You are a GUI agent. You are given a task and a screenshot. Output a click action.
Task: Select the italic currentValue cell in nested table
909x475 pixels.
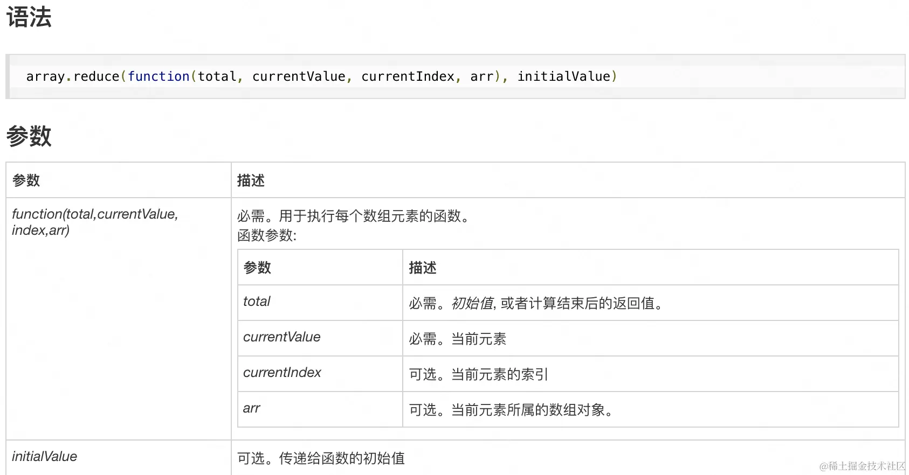click(281, 337)
